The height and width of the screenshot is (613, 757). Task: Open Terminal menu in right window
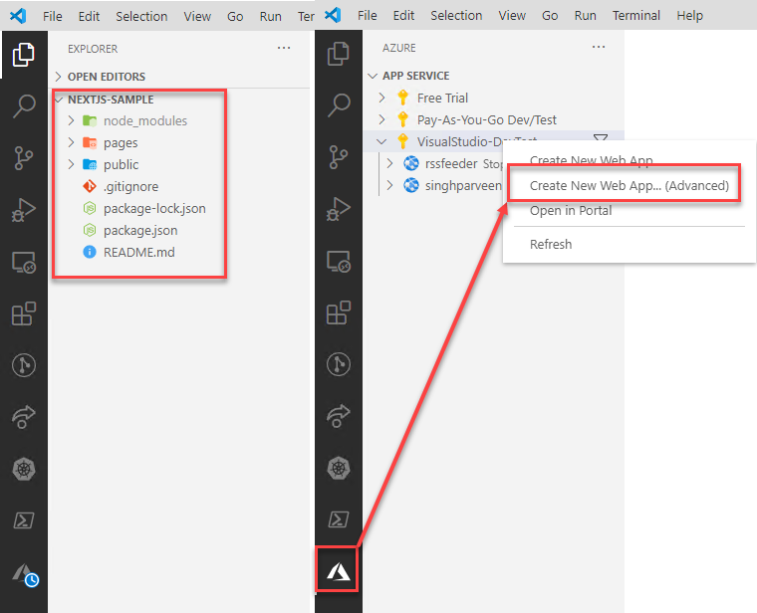tap(636, 16)
